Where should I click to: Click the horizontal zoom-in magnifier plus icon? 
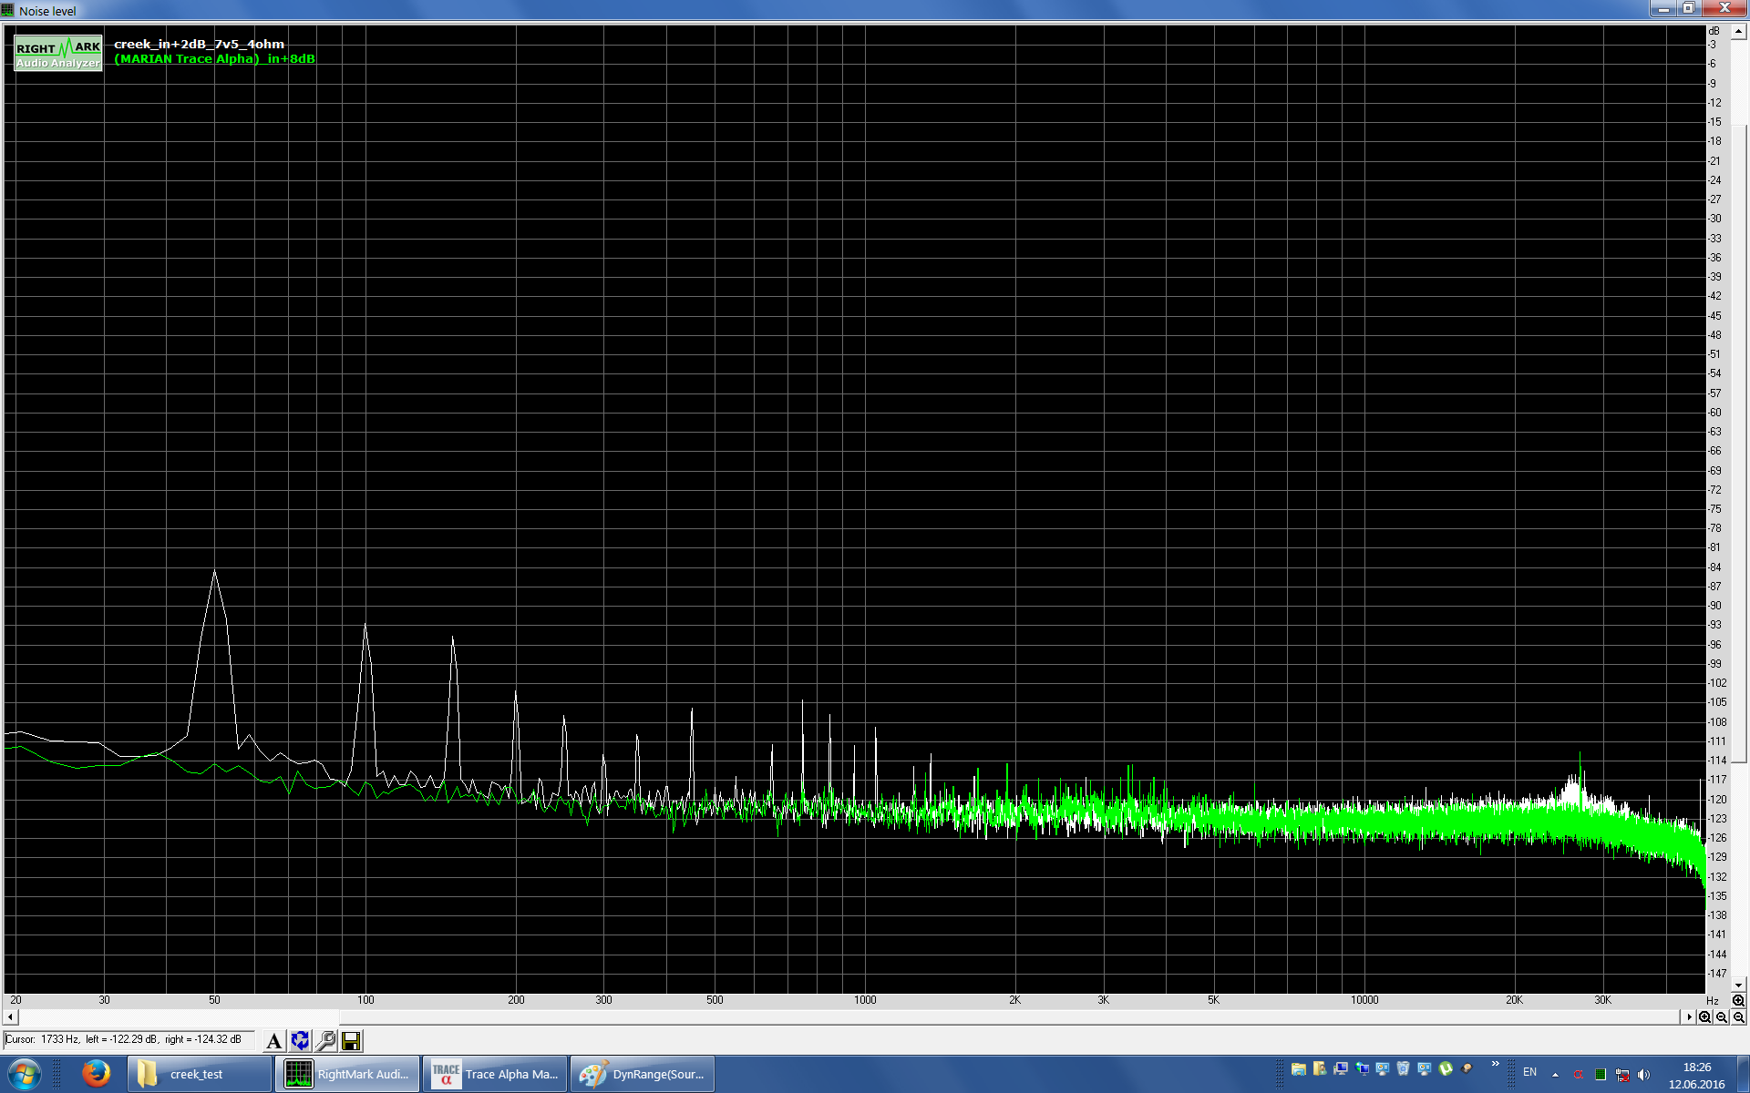pyautogui.click(x=1704, y=1017)
